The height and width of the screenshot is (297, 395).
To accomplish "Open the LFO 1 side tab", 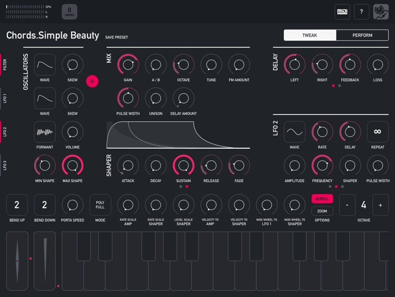I will coord(4,98).
